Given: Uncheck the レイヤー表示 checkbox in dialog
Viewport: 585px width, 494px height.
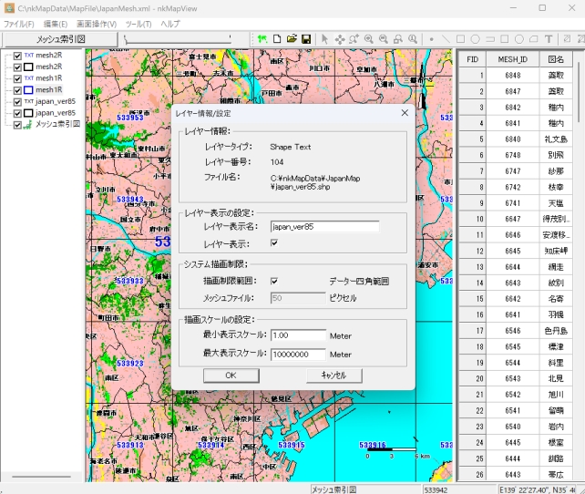Looking at the screenshot, I should [x=274, y=243].
